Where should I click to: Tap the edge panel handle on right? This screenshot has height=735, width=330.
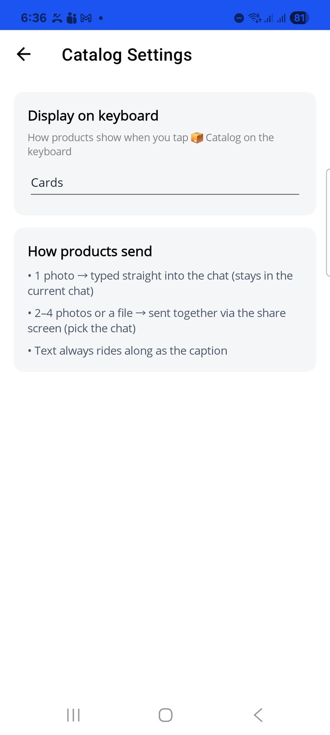pyautogui.click(x=328, y=223)
